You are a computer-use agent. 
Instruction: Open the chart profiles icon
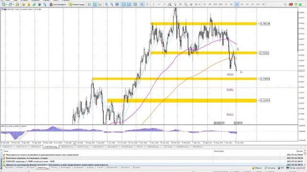tap(10, 4)
